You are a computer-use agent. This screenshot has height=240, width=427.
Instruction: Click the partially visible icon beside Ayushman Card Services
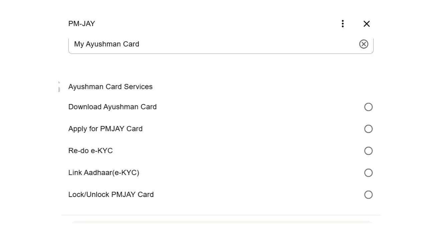pyautogui.click(x=59, y=87)
